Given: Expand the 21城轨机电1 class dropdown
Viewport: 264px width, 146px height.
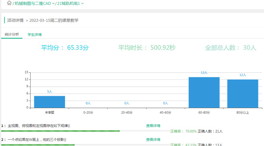Looking at the screenshot, I should coord(82,3).
